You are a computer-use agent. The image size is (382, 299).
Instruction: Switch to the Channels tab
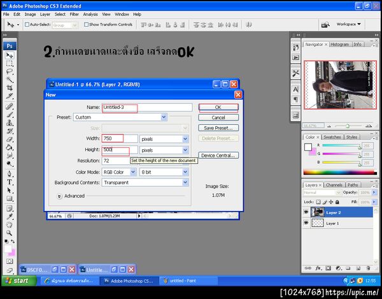click(334, 185)
